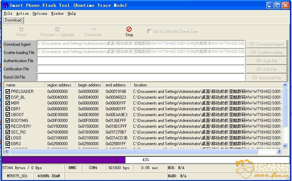The height and width of the screenshot is (181, 292).
Task: Toggle the RECOVERY partition checkbox
Action: tap(8, 126)
